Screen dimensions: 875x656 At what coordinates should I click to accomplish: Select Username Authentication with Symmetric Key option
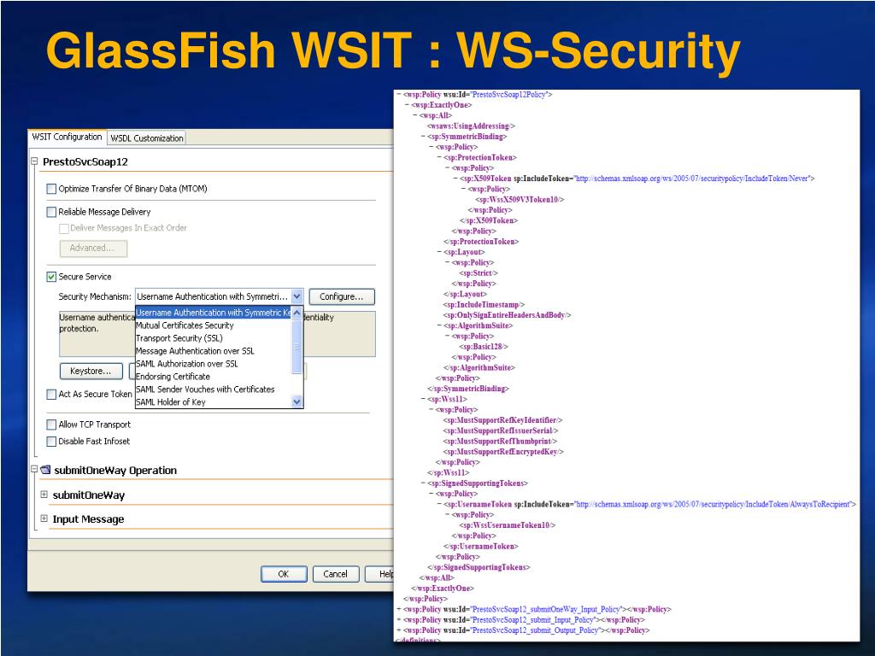(x=213, y=313)
